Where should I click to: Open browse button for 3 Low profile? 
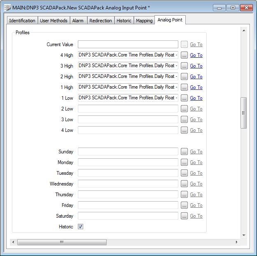[184, 120]
